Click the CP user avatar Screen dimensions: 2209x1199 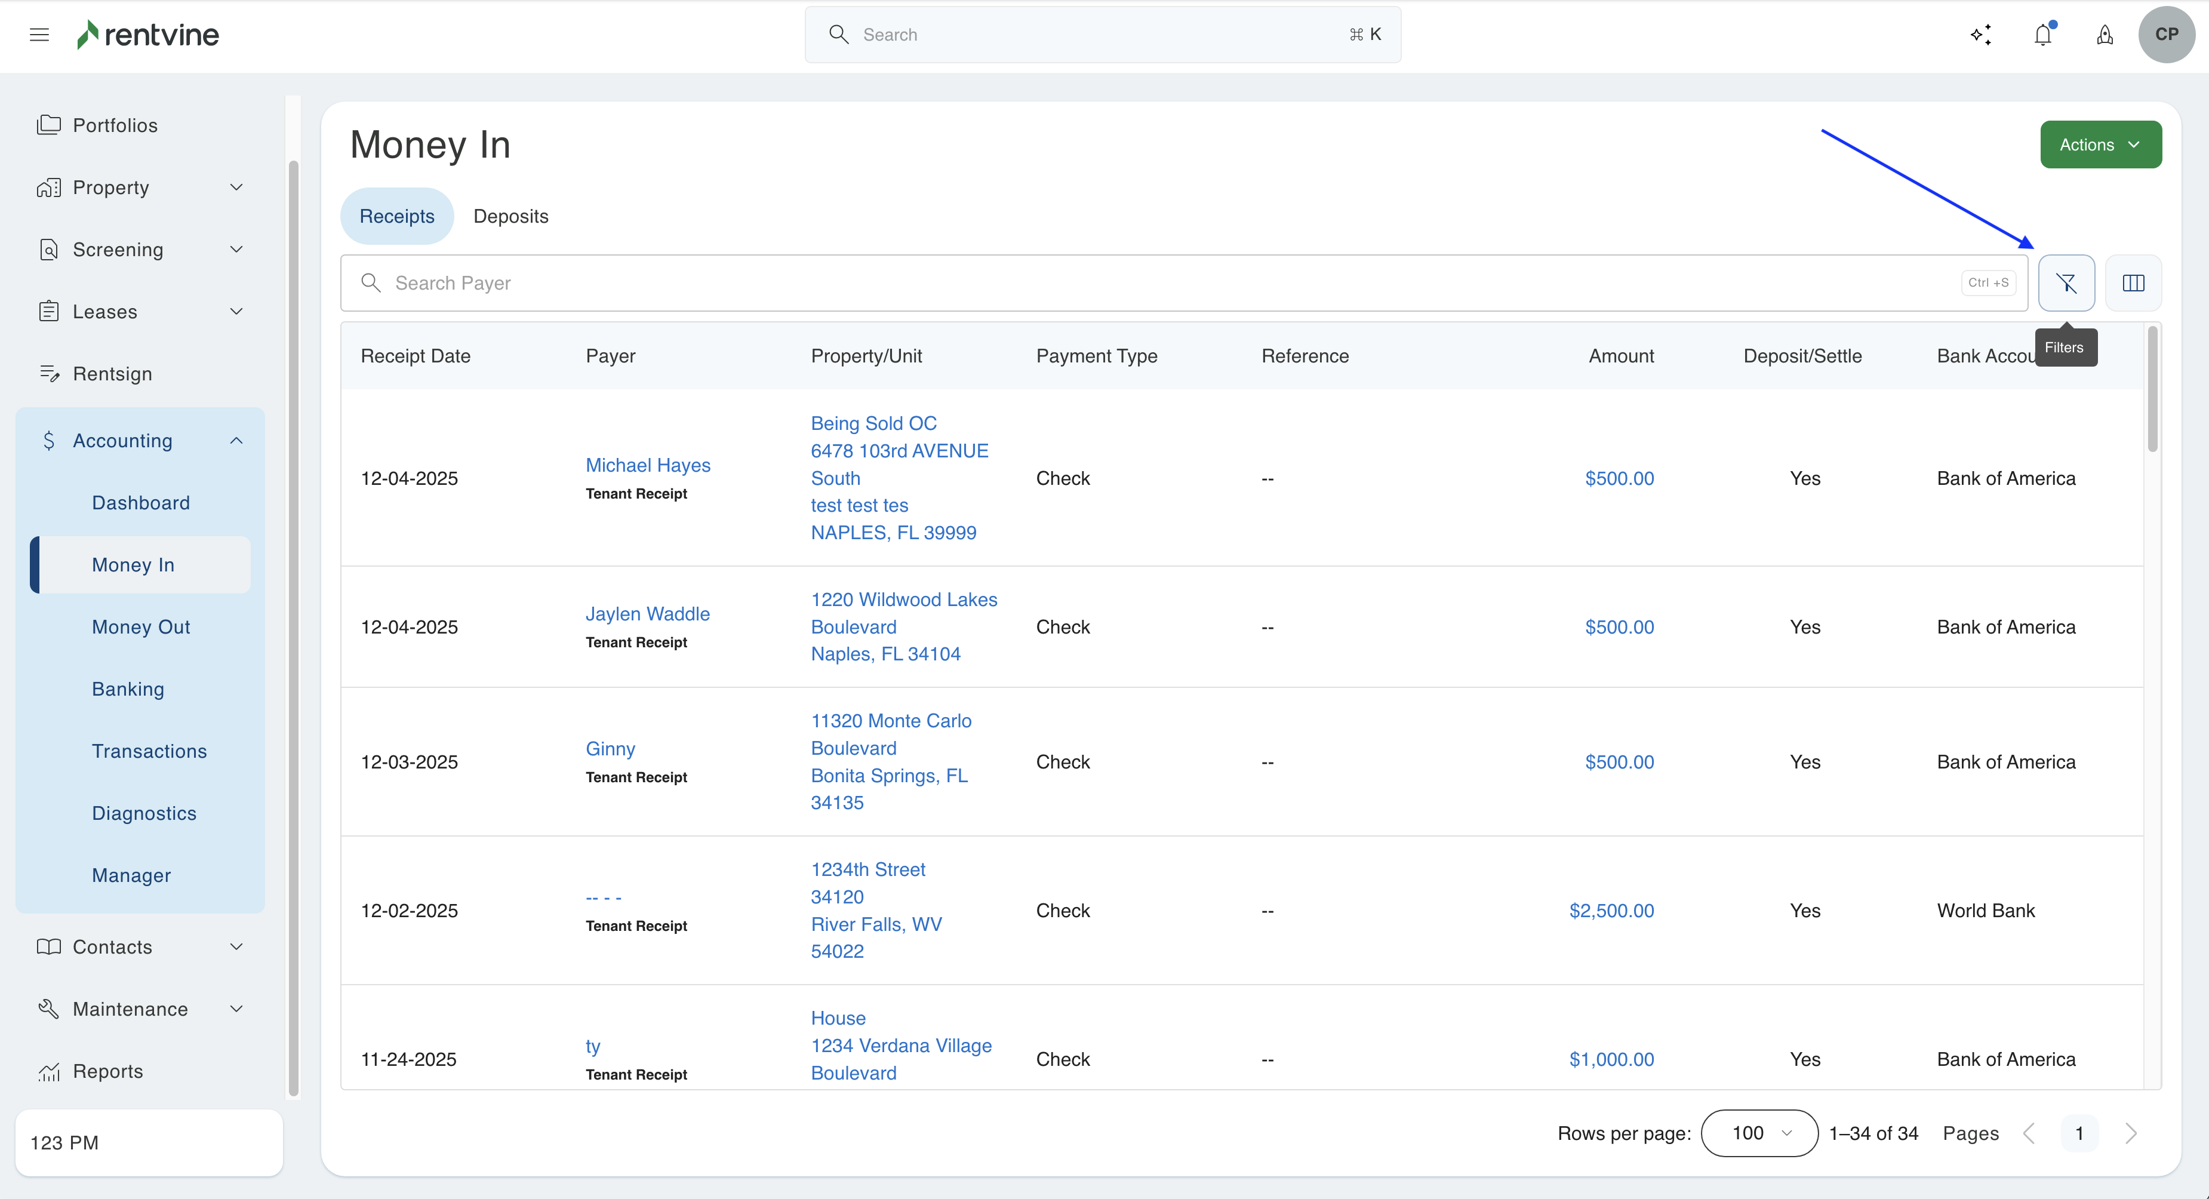tap(2166, 34)
